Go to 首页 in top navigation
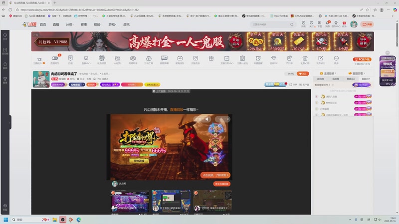The image size is (399, 224). click(43, 24)
